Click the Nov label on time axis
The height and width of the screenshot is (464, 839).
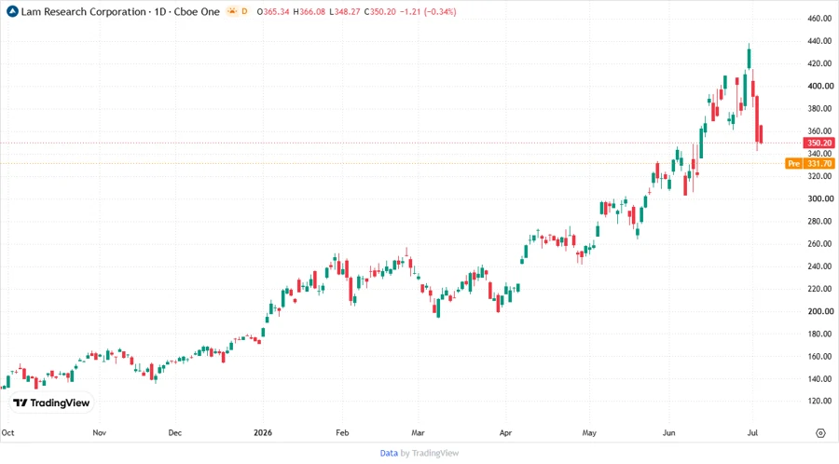pos(100,432)
